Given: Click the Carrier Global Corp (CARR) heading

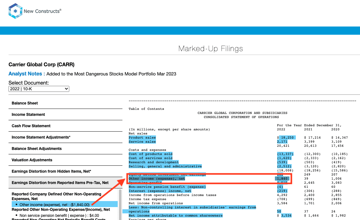Looking at the screenshot, I should click(41, 65).
